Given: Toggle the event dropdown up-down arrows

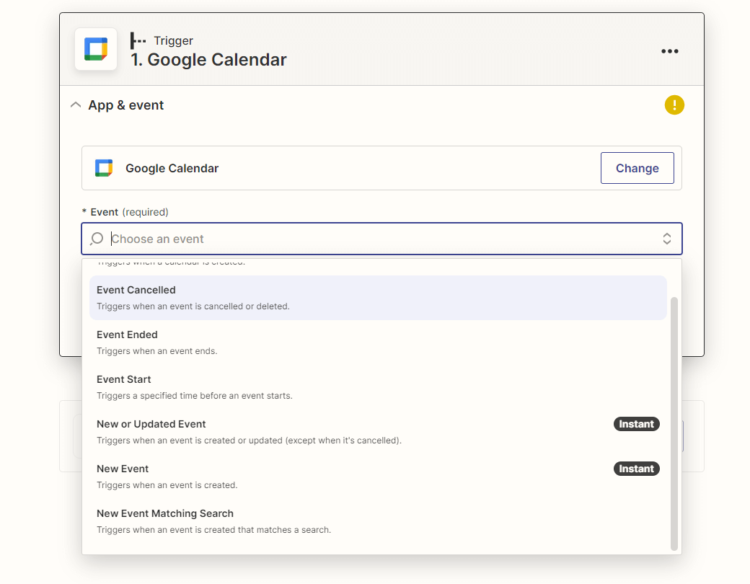Looking at the screenshot, I should point(667,239).
